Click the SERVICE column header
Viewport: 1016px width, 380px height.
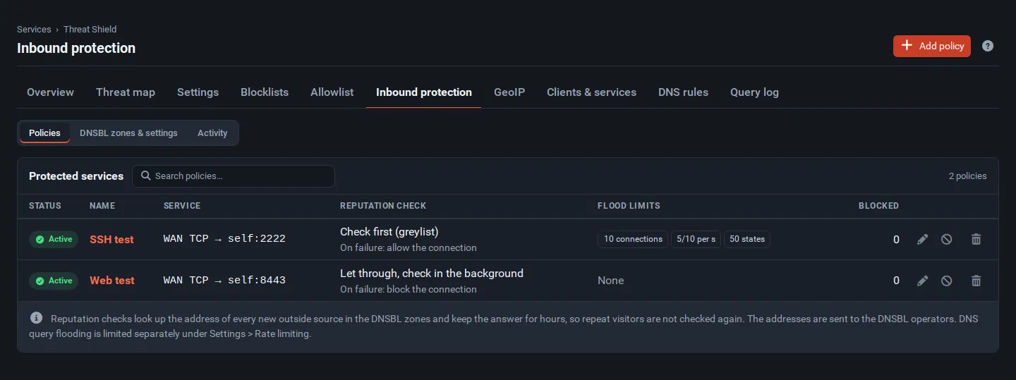point(182,206)
